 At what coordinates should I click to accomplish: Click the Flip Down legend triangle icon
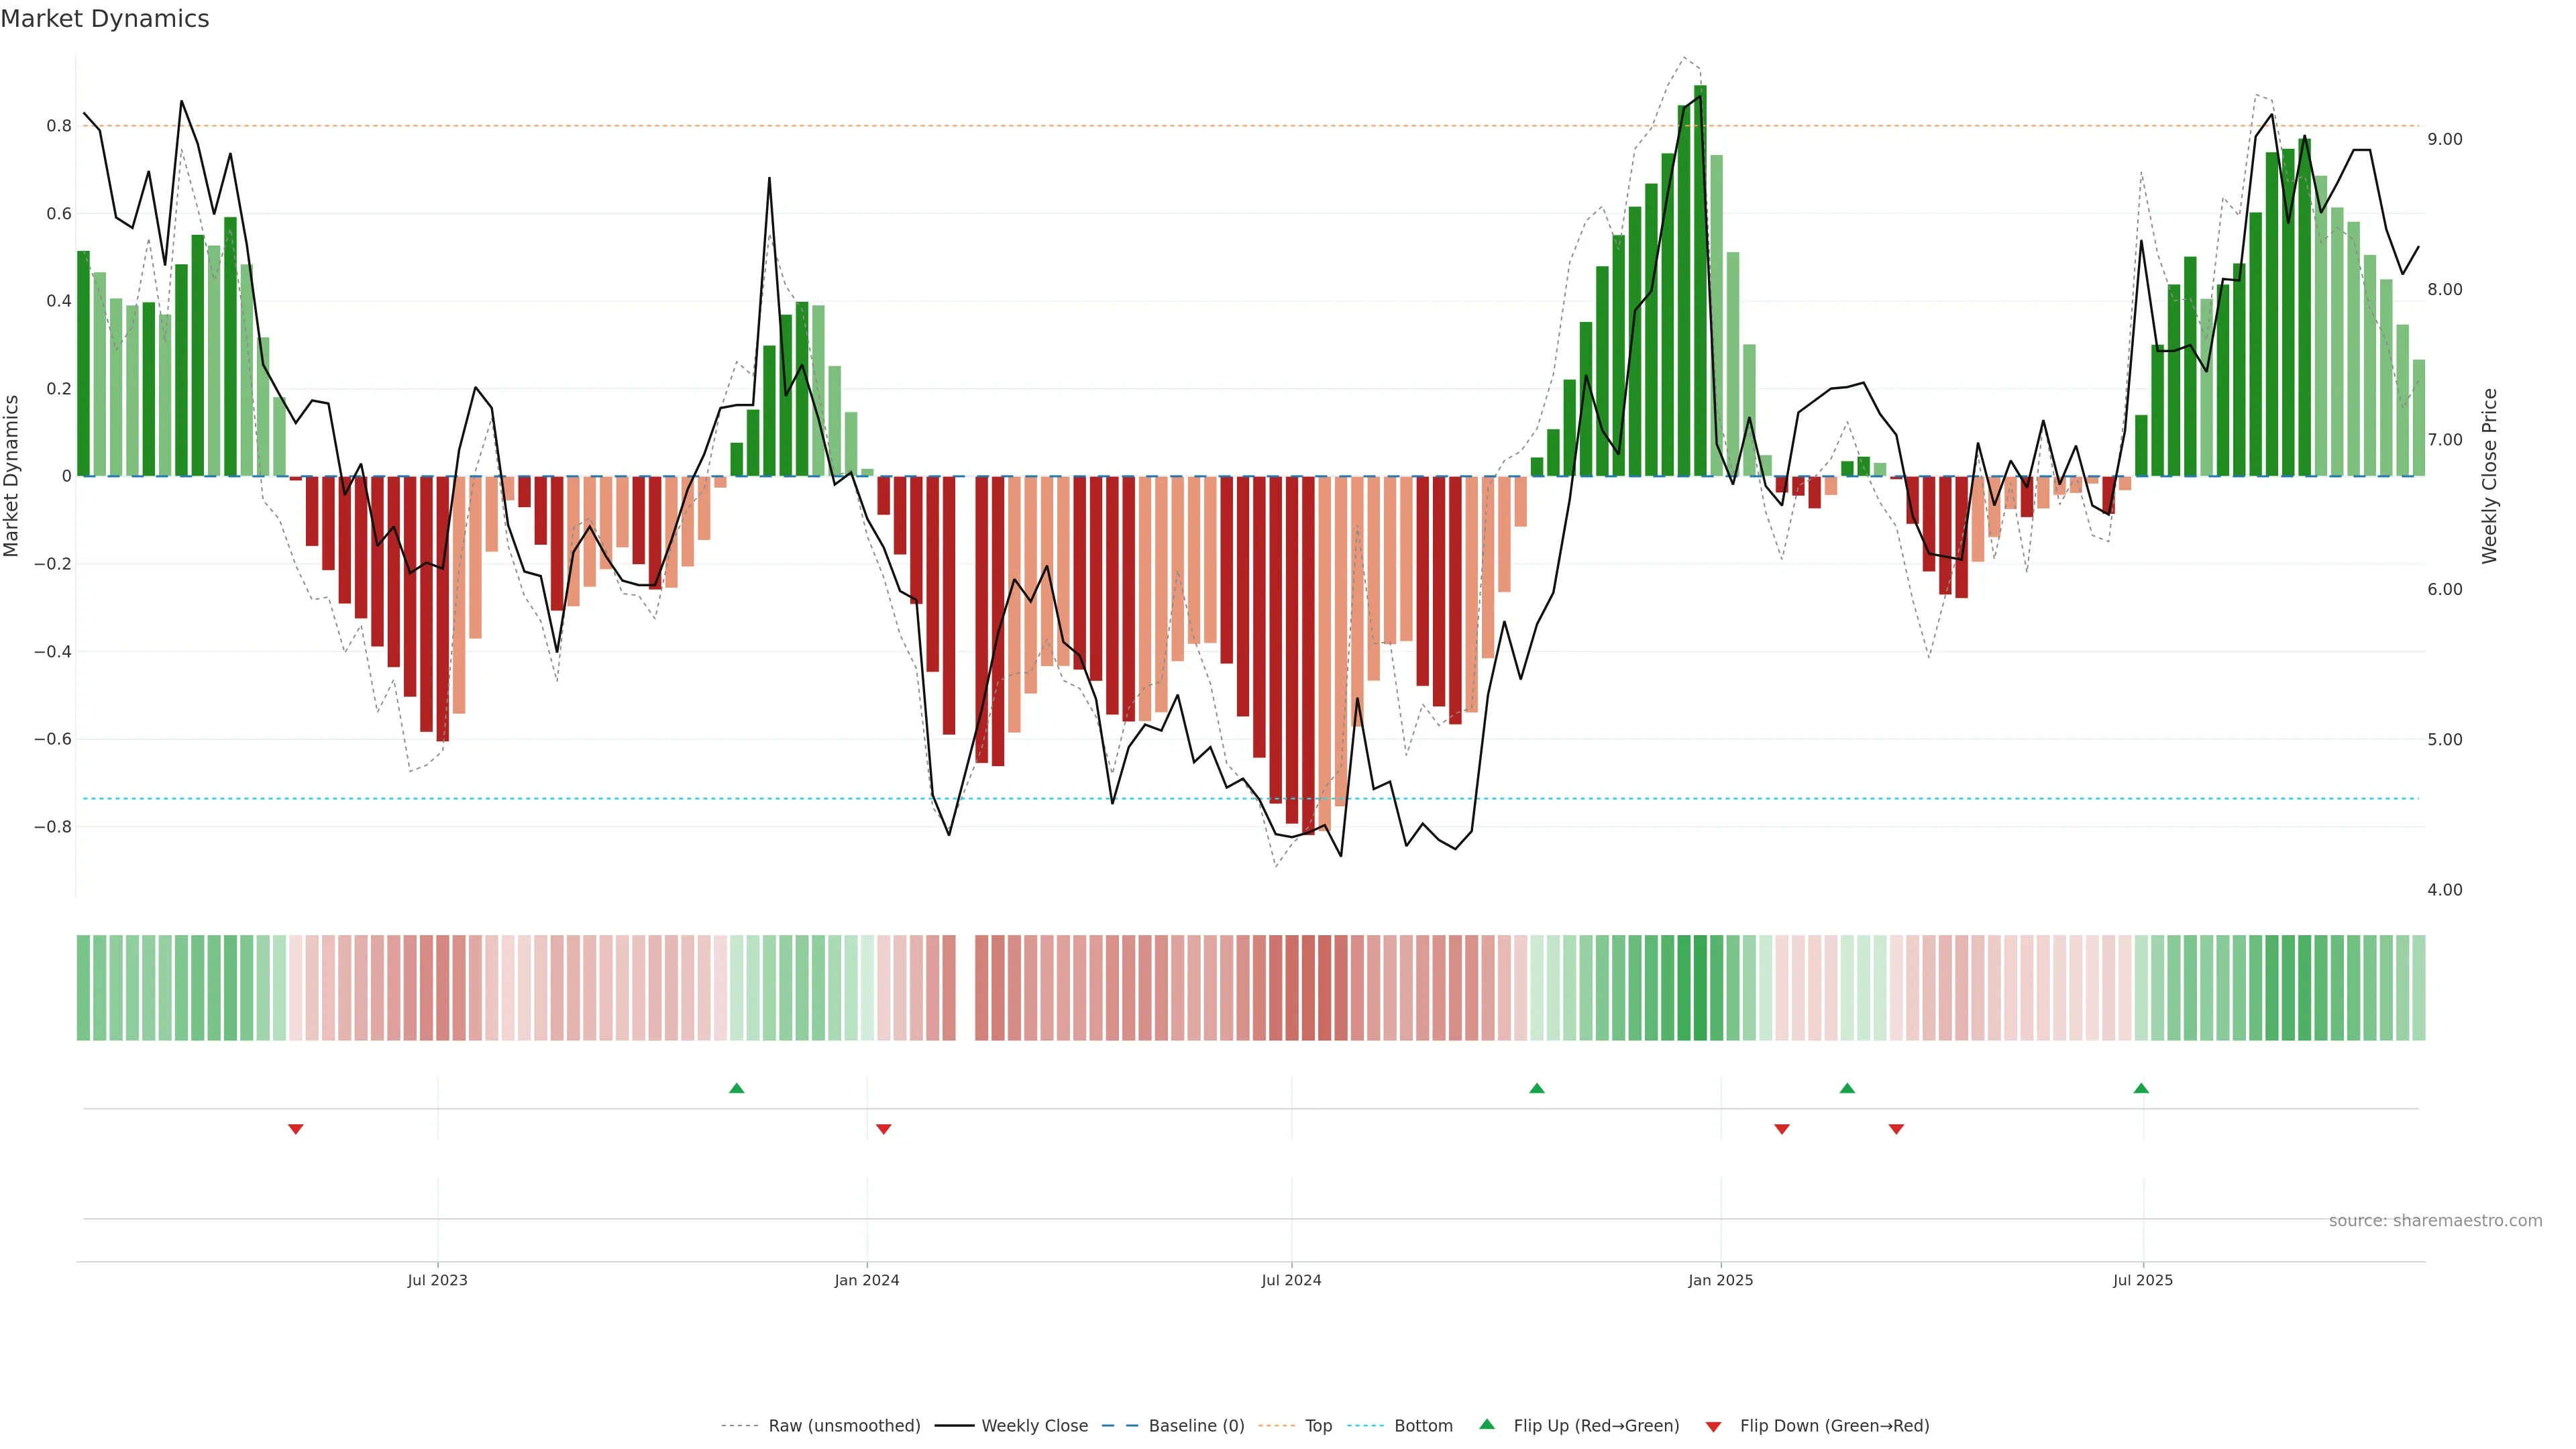[1713, 1426]
